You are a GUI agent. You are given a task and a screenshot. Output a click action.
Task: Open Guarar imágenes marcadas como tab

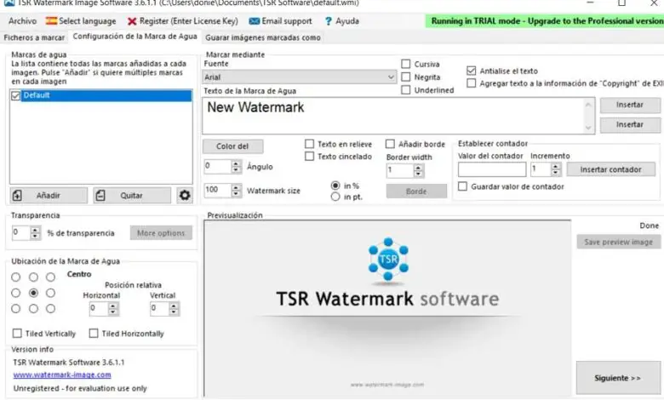pyautogui.click(x=262, y=37)
